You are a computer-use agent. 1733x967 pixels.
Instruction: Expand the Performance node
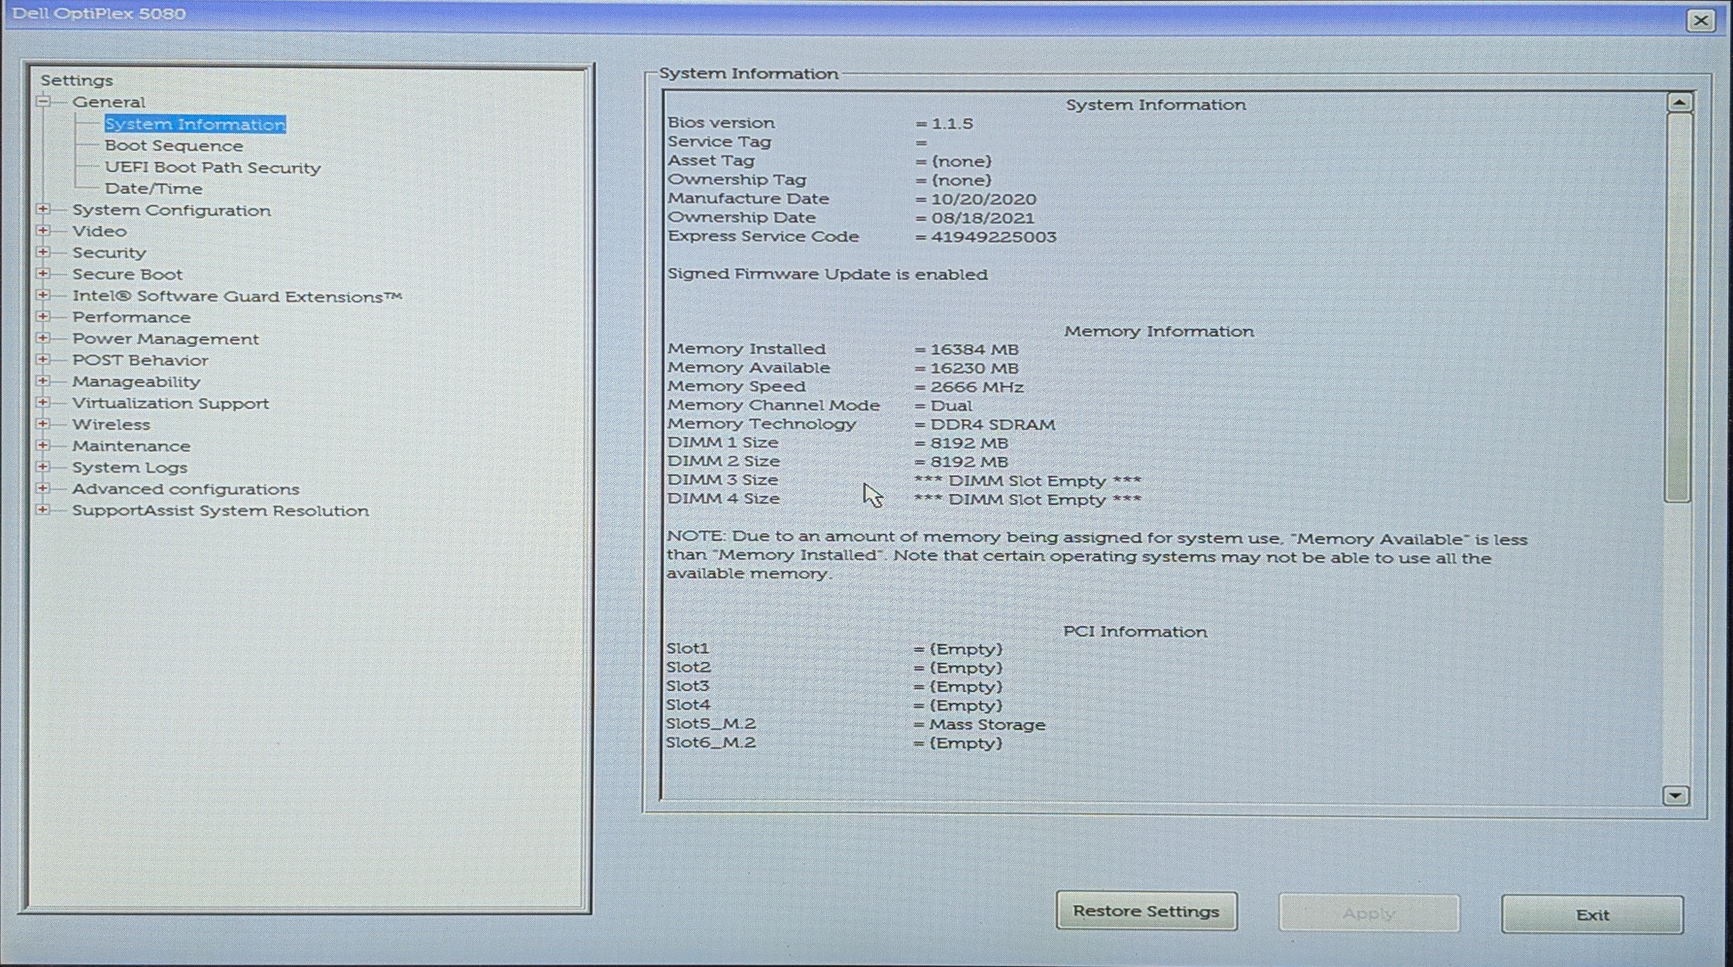click(43, 316)
